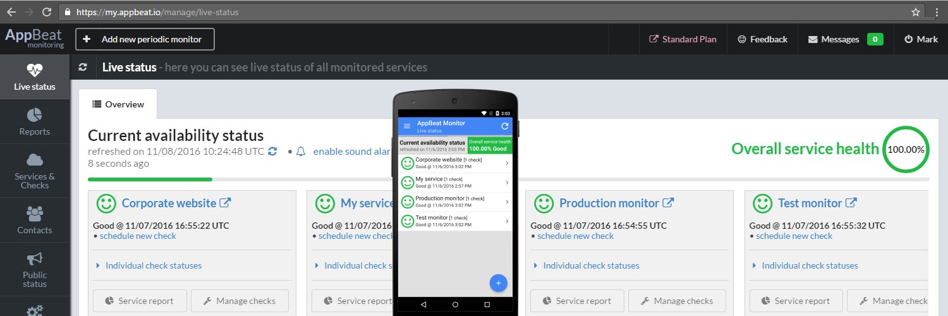Refresh Live status with the header icon
The width and height of the screenshot is (948, 316).
[x=82, y=67]
